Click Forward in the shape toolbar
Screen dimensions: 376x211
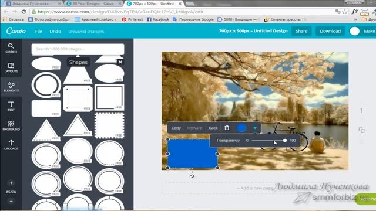pyautogui.click(x=194, y=128)
